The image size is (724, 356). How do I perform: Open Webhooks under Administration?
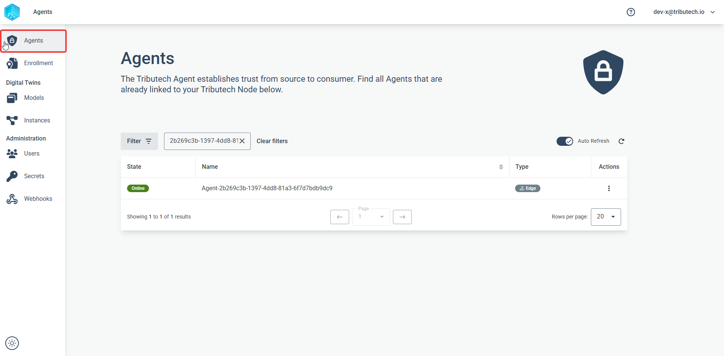pos(33,199)
